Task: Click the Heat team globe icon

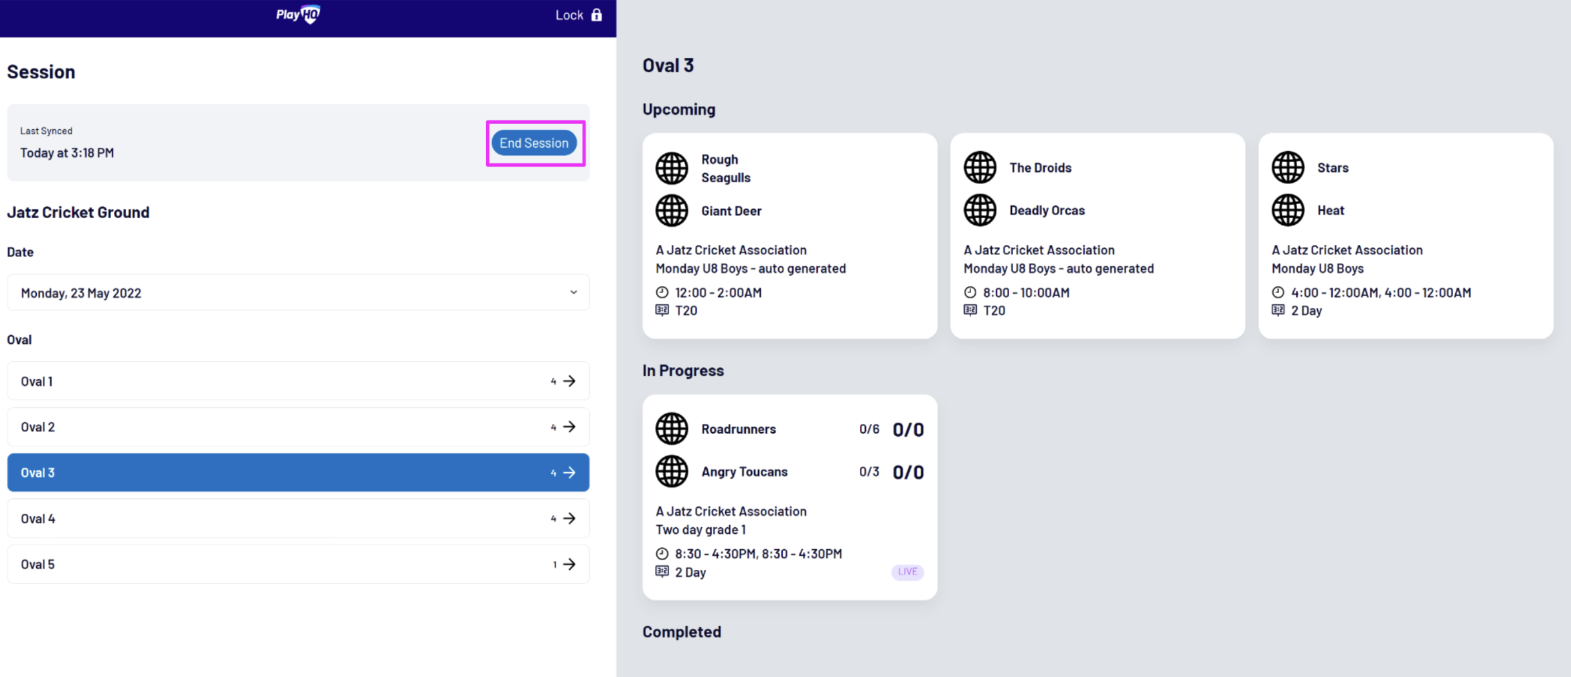Action: tap(1288, 210)
